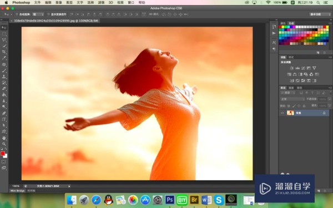Screen dimensions: 333x208
Task: Open the 3D menu in menu bar
Action: (110, 3)
